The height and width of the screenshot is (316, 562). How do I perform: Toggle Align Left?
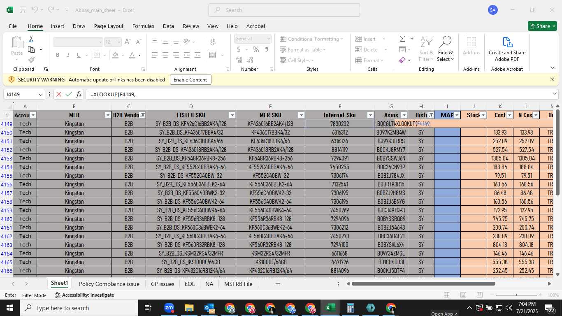155,55
